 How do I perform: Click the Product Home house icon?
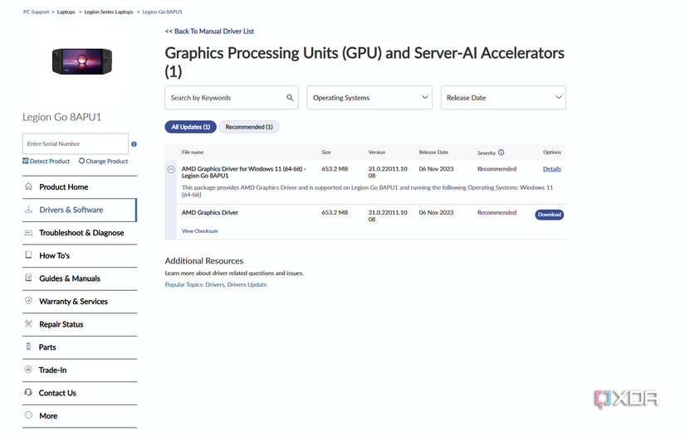coord(28,187)
